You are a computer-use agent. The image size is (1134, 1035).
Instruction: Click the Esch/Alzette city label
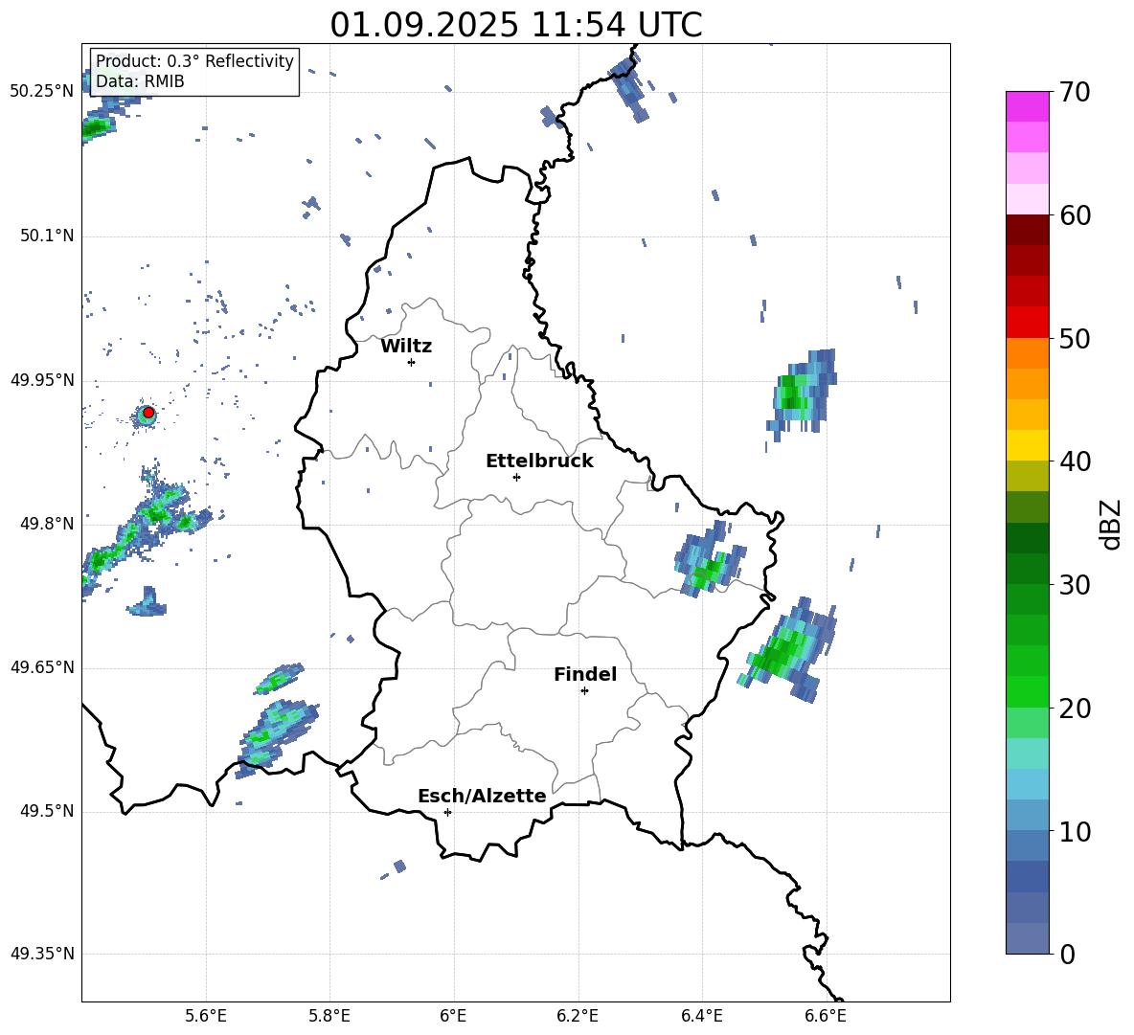click(x=482, y=796)
